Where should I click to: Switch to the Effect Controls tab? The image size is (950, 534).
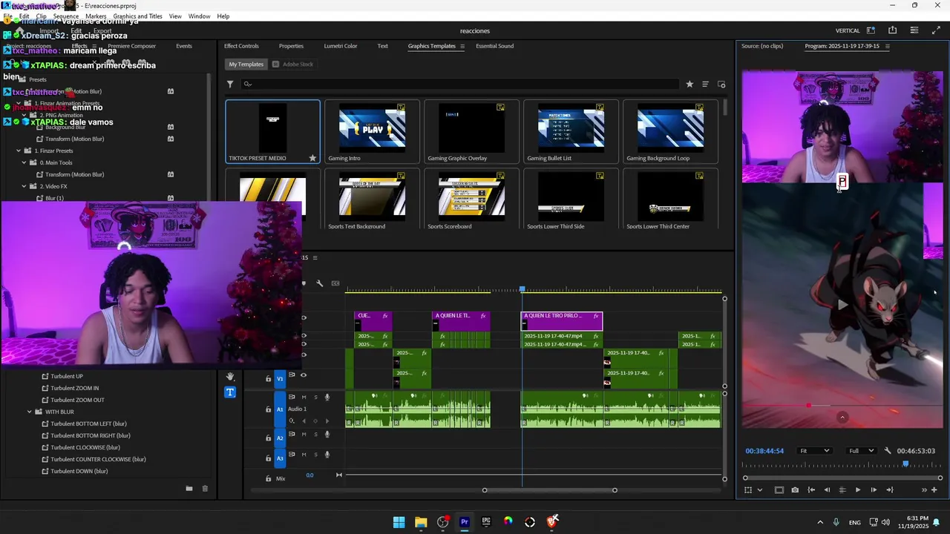[241, 46]
